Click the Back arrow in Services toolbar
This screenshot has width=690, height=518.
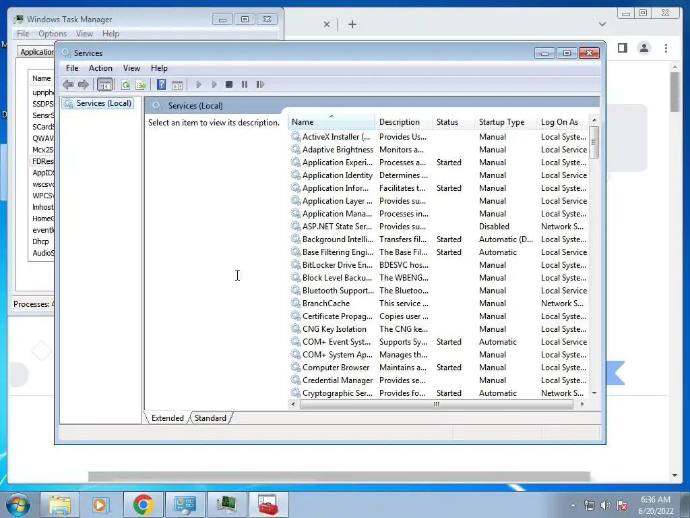[x=68, y=84]
